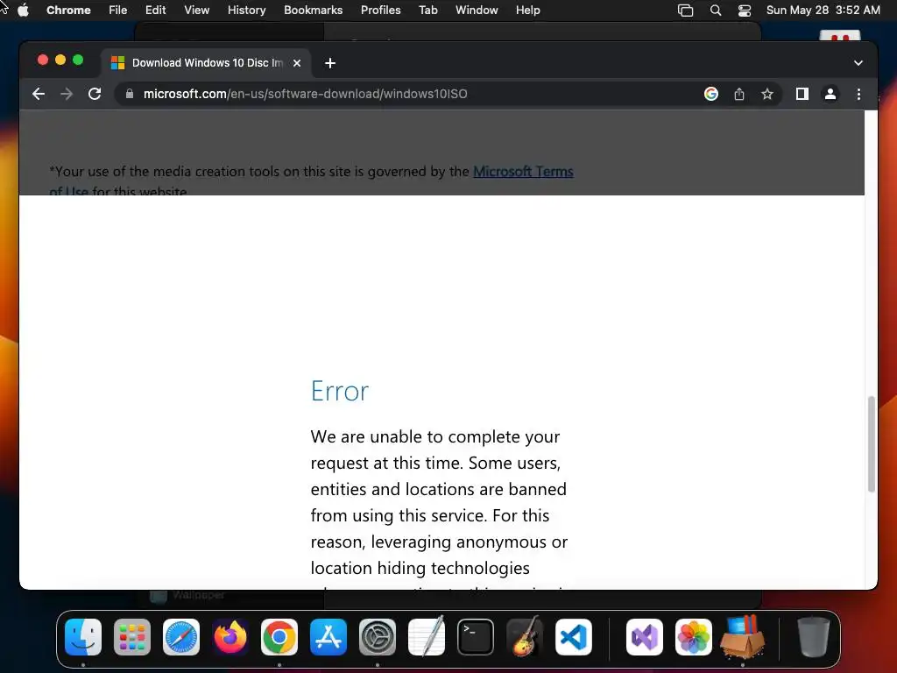This screenshot has height=673, width=897.
Task: Open the Bookmarks menu
Action: 313,10
